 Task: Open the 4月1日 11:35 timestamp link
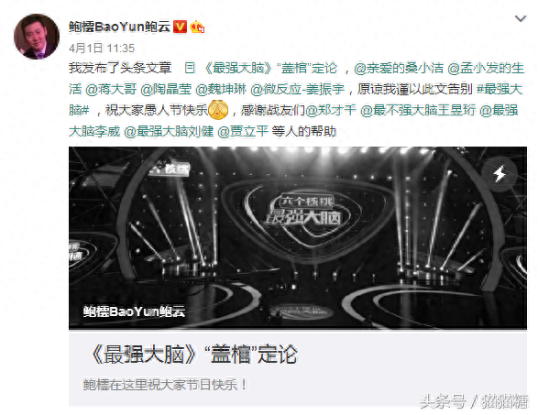coord(102,48)
